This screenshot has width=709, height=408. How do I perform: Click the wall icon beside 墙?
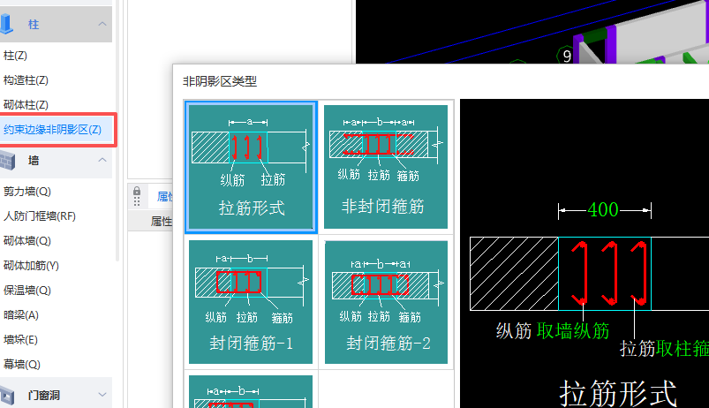[x=7, y=161]
